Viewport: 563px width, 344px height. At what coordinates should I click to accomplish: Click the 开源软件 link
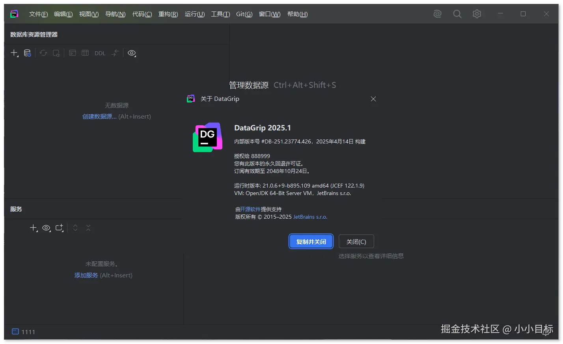click(x=250, y=209)
